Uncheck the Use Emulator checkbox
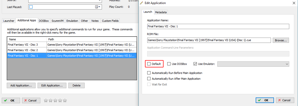Viewport: 298px width, 106px height. (x=195, y=64)
